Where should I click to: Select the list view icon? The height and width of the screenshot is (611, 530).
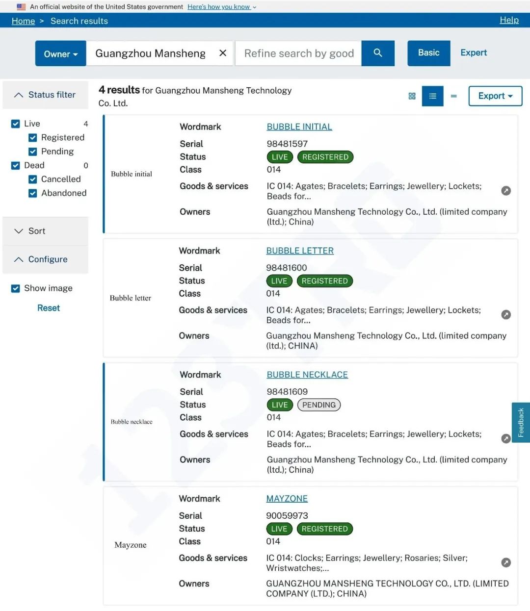[433, 96]
